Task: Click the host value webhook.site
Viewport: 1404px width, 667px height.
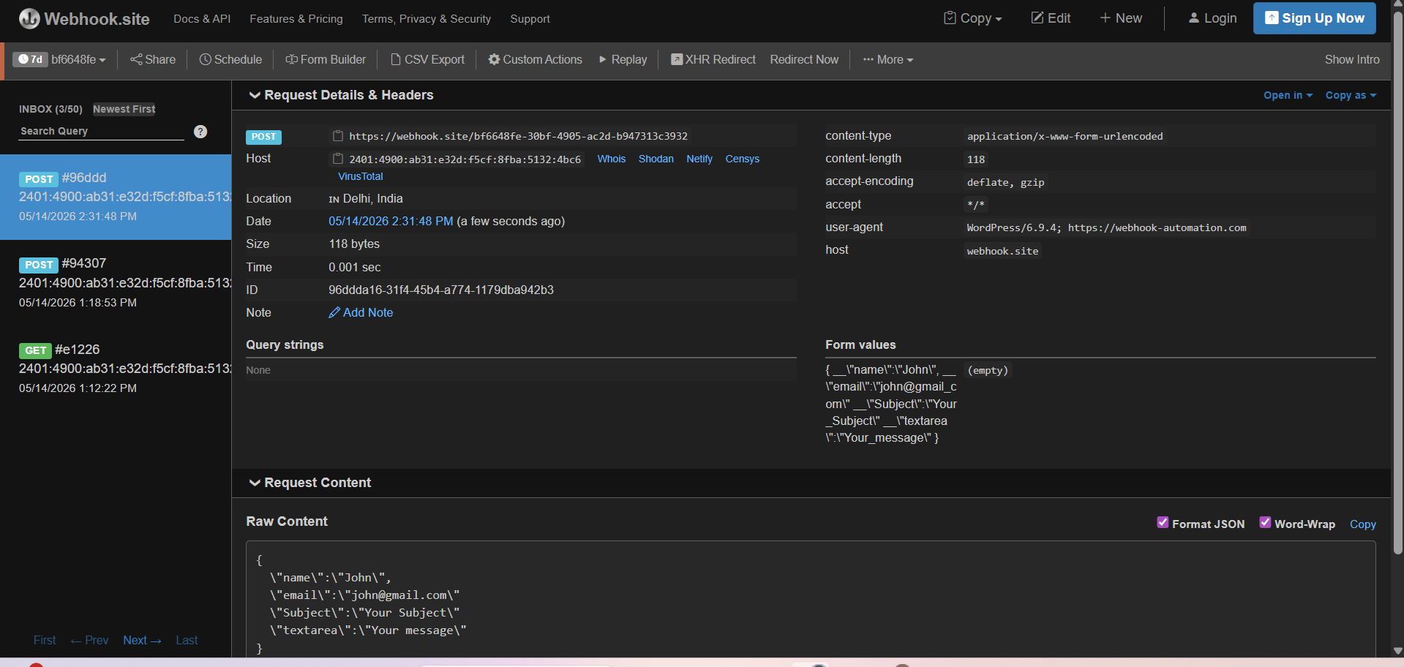Action: coord(1002,251)
